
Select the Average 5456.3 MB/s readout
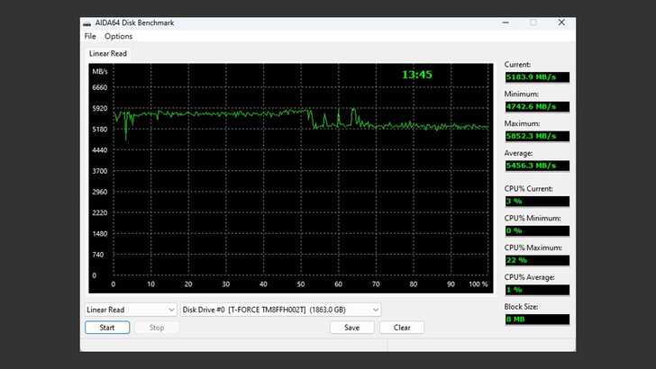tap(536, 166)
